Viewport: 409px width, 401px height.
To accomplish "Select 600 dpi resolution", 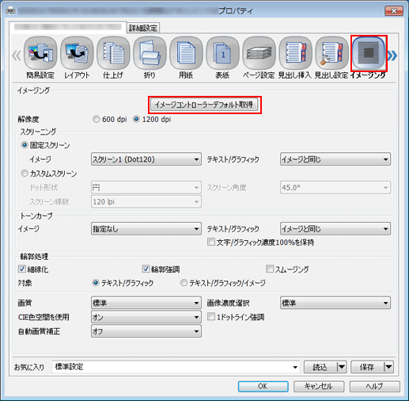I will [x=110, y=120].
